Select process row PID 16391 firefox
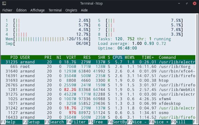Viewport: 199px width, 125px height. (98, 76)
